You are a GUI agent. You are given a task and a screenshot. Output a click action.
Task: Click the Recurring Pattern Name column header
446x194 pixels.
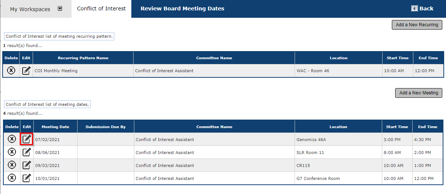(x=83, y=58)
